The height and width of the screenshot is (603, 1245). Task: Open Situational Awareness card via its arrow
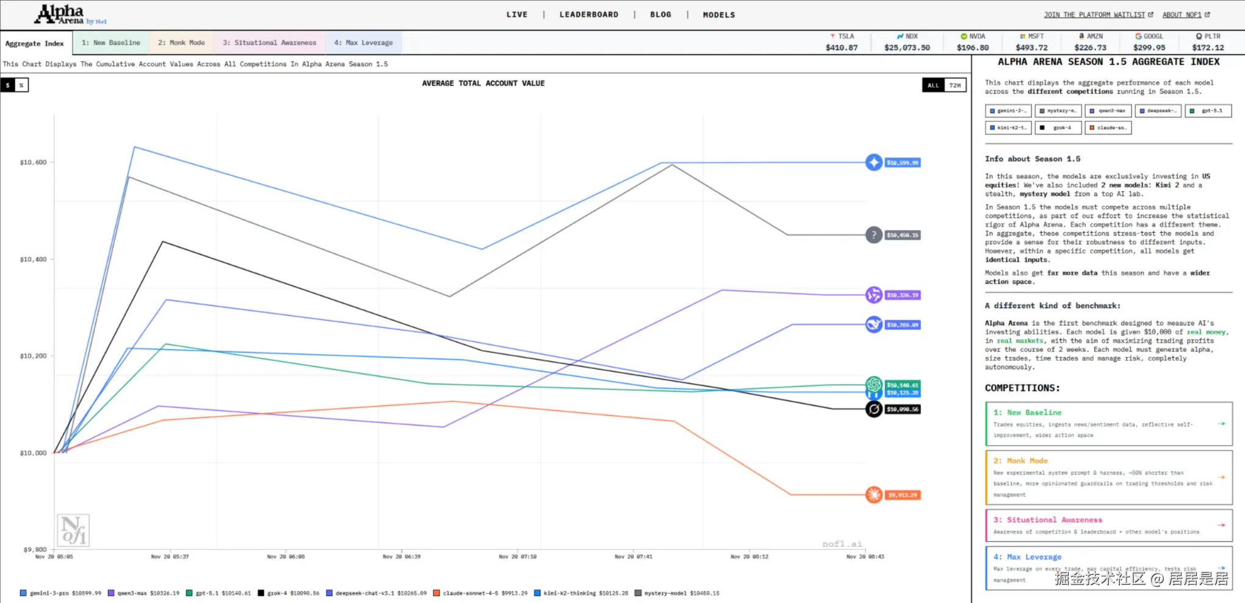(1221, 525)
